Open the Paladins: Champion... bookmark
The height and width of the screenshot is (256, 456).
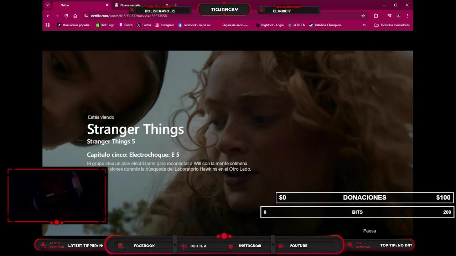coord(326,25)
